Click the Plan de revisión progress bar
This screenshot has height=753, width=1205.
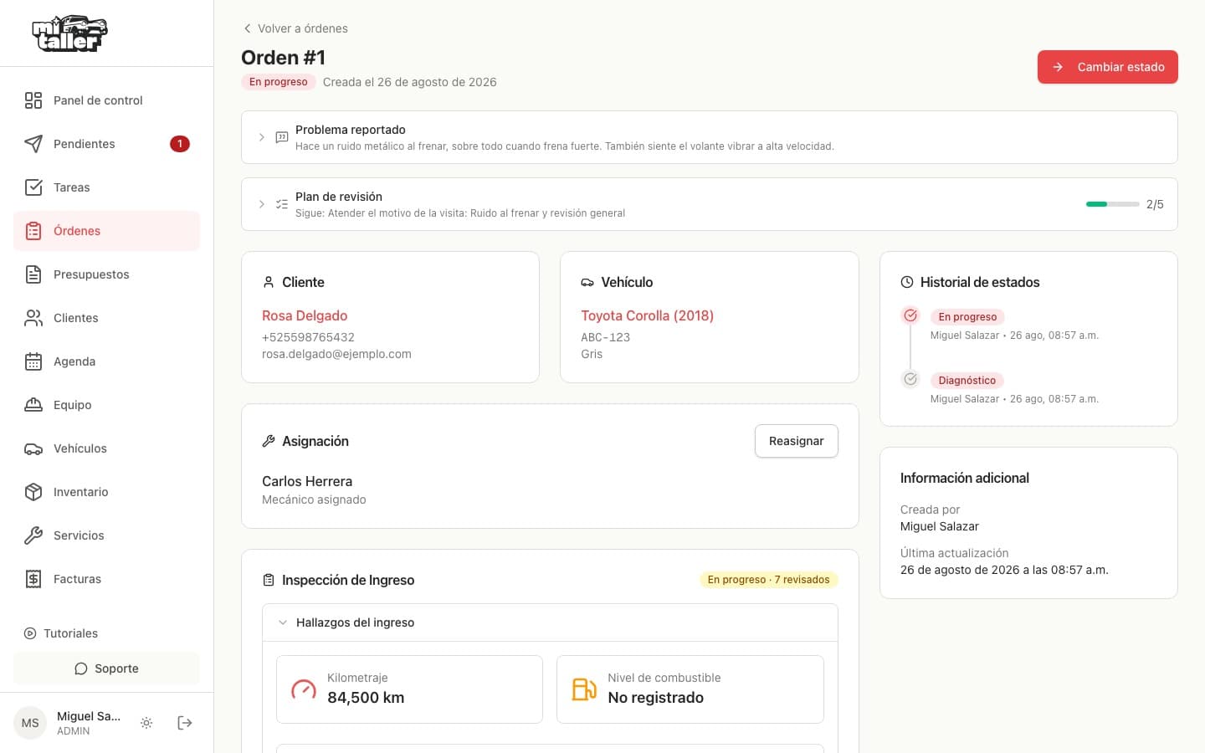(1112, 204)
